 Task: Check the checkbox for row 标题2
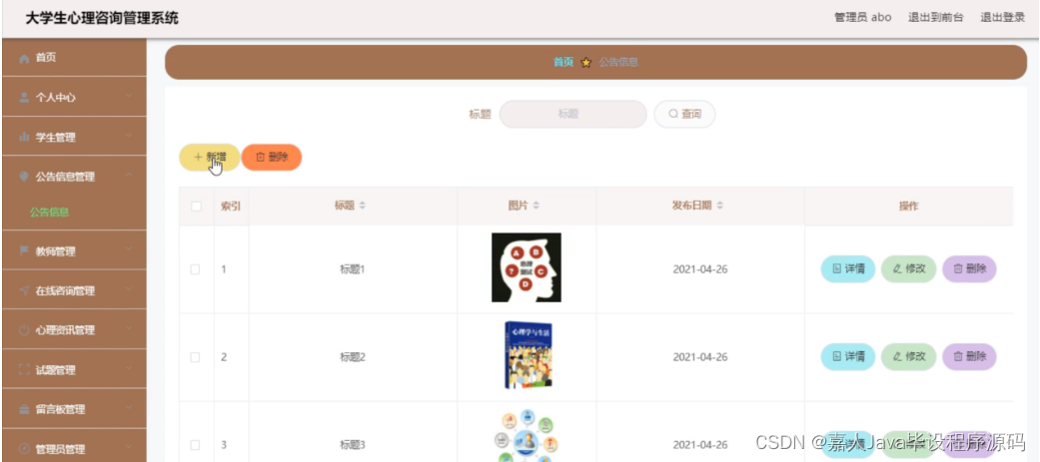coord(196,357)
